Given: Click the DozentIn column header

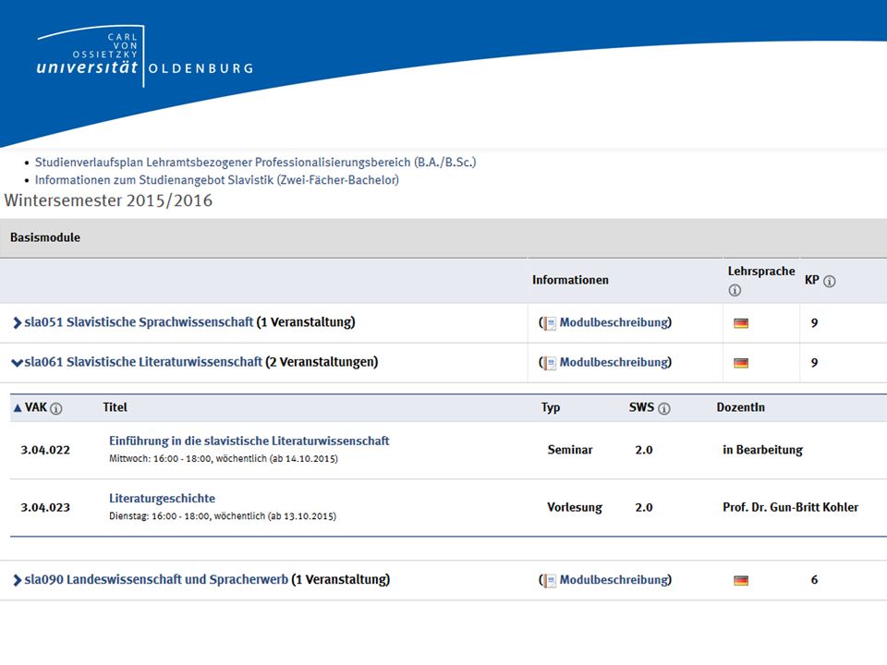Looking at the screenshot, I should (x=740, y=407).
